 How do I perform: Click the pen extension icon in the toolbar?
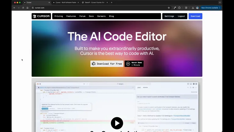pos(175,8)
